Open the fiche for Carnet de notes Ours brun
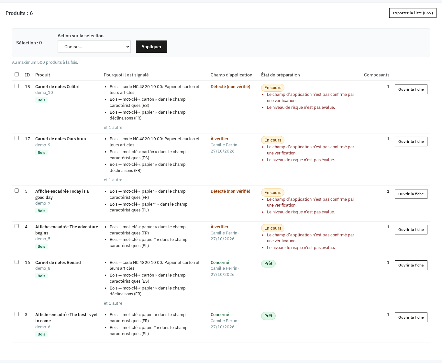 (x=411, y=142)
